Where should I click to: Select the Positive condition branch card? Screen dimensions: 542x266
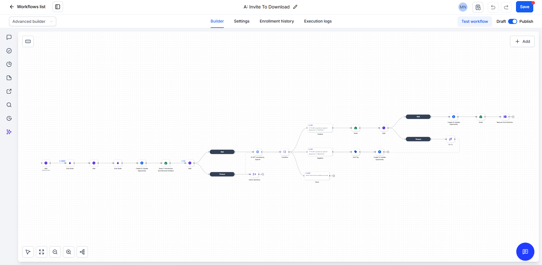pyautogui.click(x=320, y=128)
